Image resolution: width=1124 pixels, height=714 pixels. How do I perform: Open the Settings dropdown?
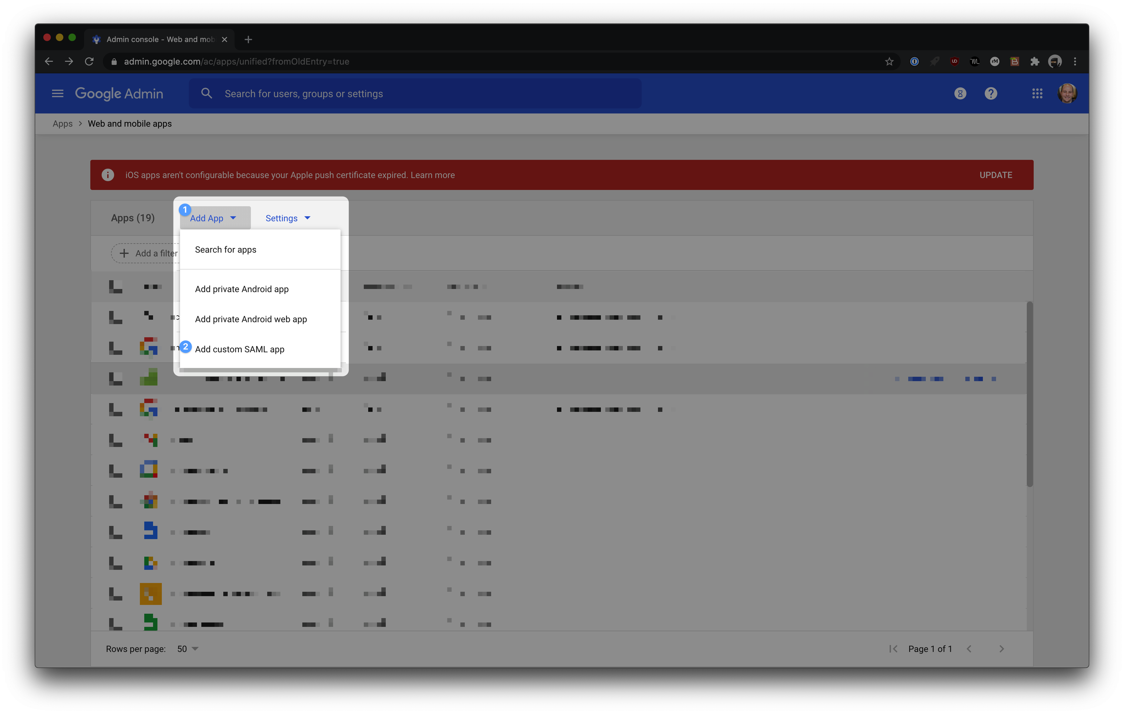(287, 218)
